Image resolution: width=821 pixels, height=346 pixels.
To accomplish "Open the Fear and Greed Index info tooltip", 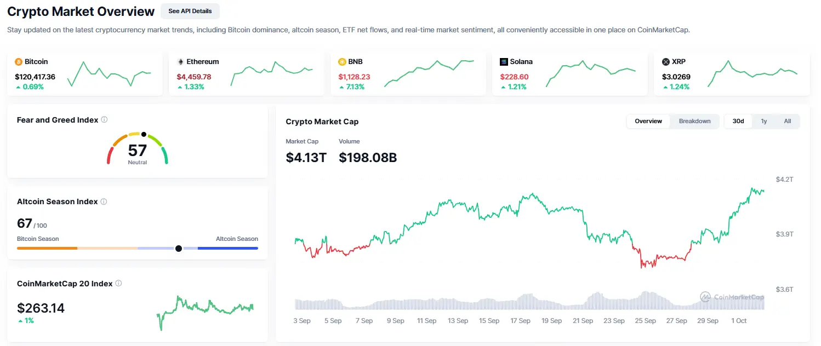I will 105,119.
